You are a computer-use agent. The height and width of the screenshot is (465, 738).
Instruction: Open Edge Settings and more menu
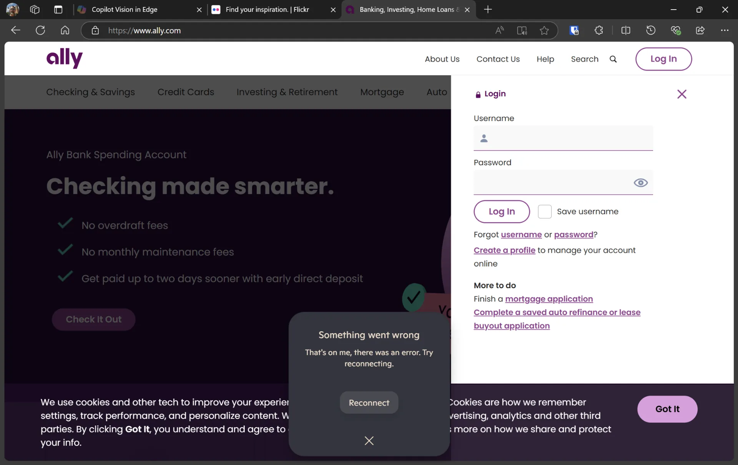(x=725, y=30)
